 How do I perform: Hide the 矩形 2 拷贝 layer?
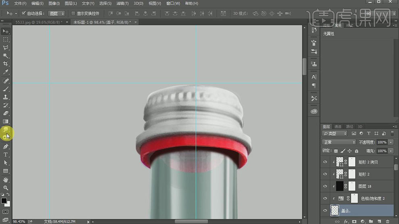coord(325,162)
